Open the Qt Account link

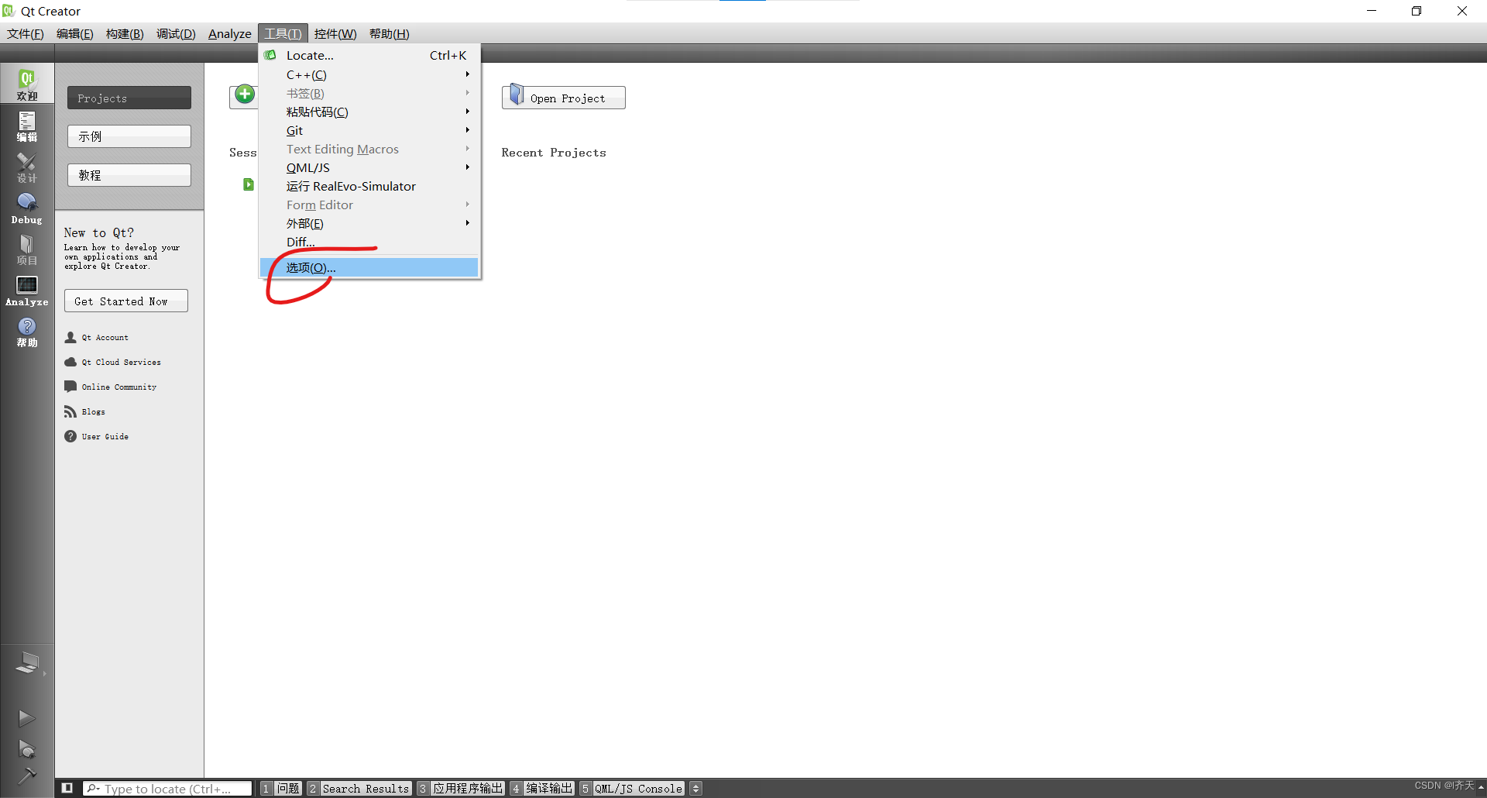pyautogui.click(x=105, y=338)
